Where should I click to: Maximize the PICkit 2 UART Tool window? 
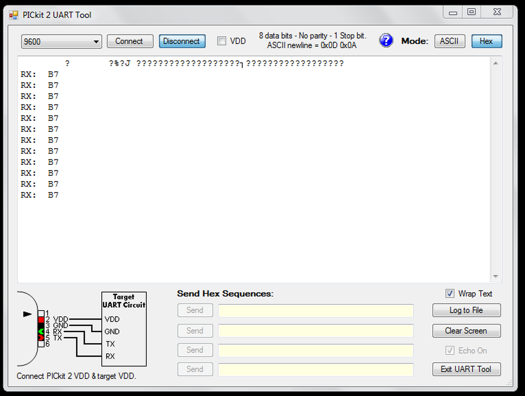click(x=472, y=12)
